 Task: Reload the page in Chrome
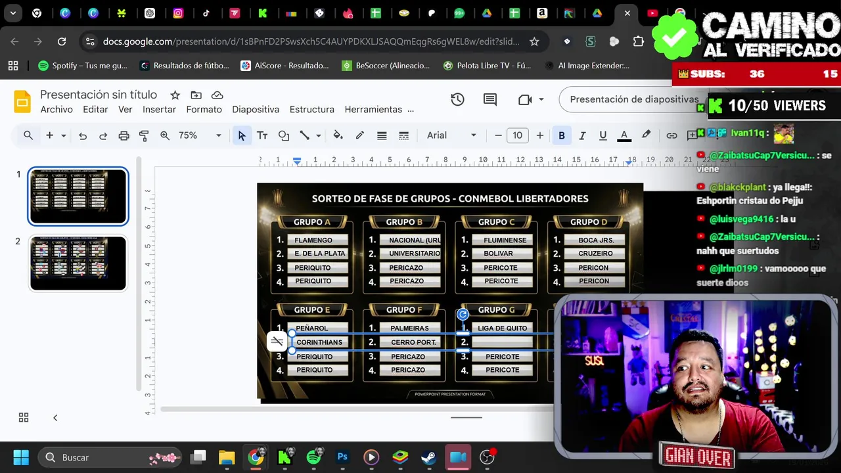[62, 41]
